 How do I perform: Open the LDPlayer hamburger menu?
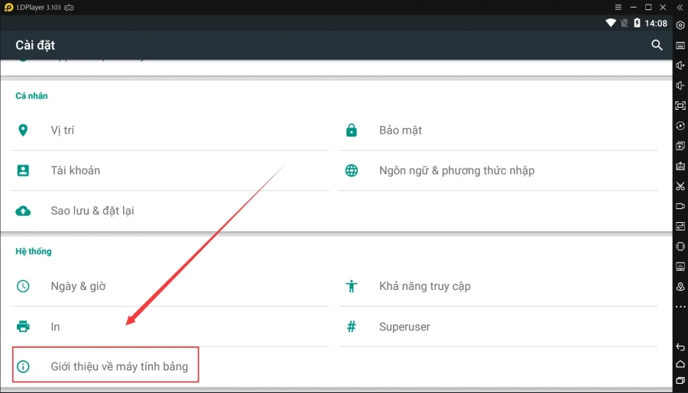pos(618,7)
